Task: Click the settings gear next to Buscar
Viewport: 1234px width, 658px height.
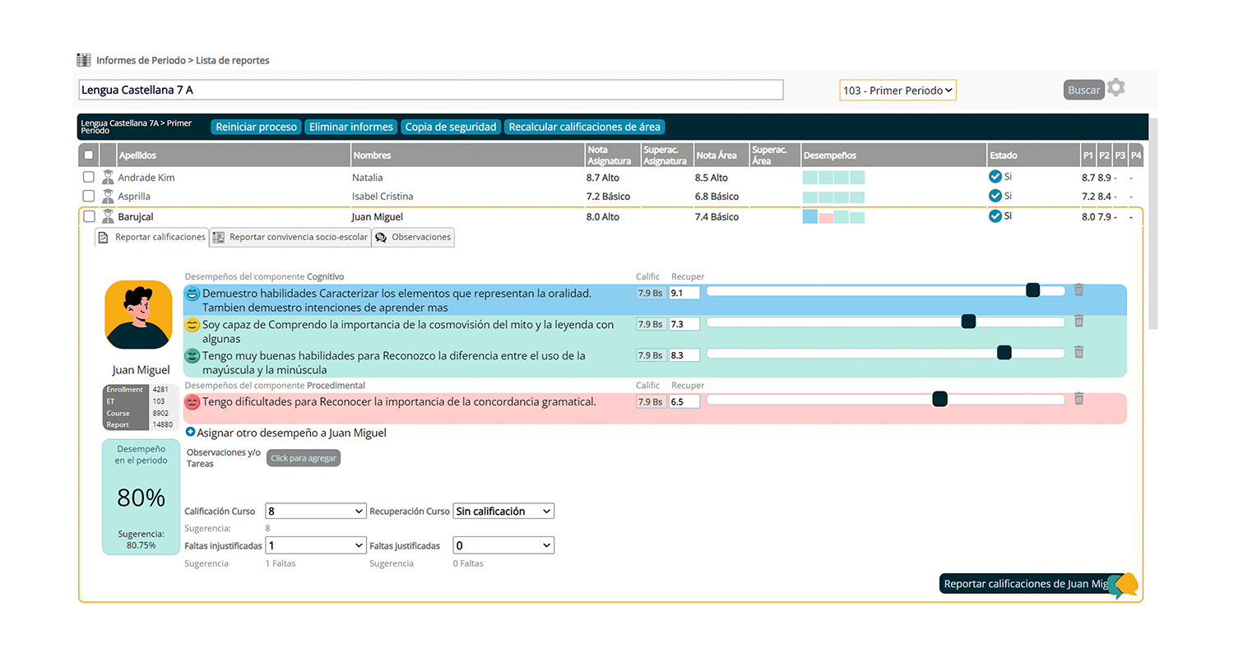Action: 1116,88
